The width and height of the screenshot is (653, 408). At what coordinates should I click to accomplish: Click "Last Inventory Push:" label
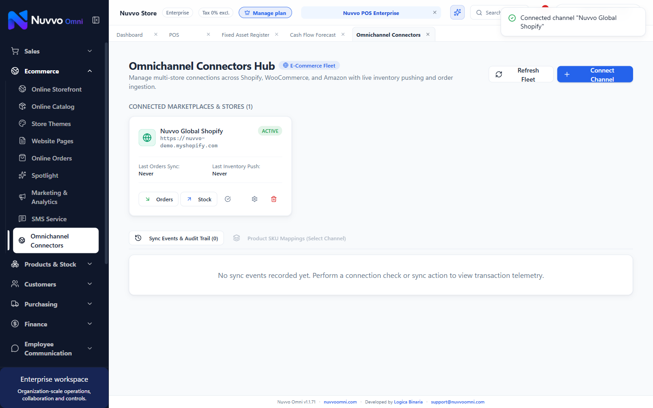point(236,166)
